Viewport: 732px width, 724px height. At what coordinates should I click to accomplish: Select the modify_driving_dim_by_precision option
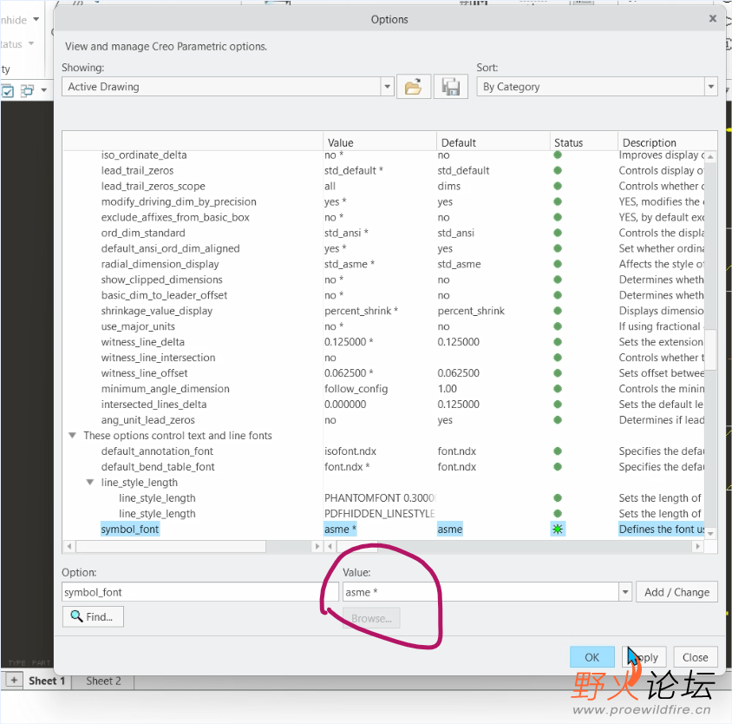[179, 201]
